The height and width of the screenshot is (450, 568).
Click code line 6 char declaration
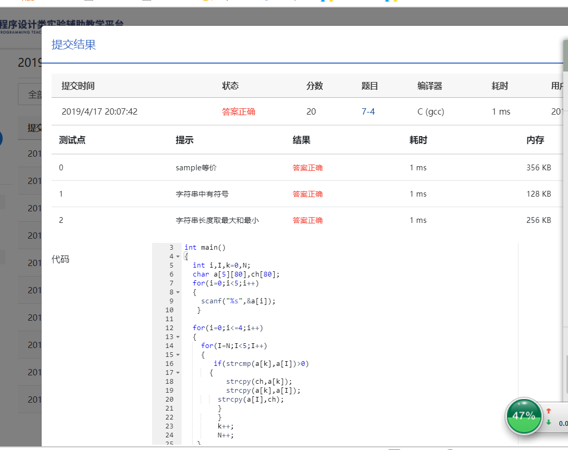tap(236, 274)
